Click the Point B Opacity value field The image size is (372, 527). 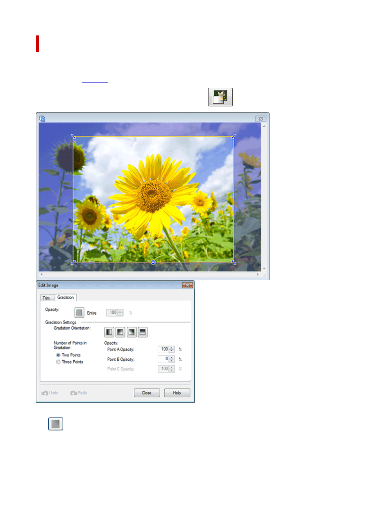163,359
